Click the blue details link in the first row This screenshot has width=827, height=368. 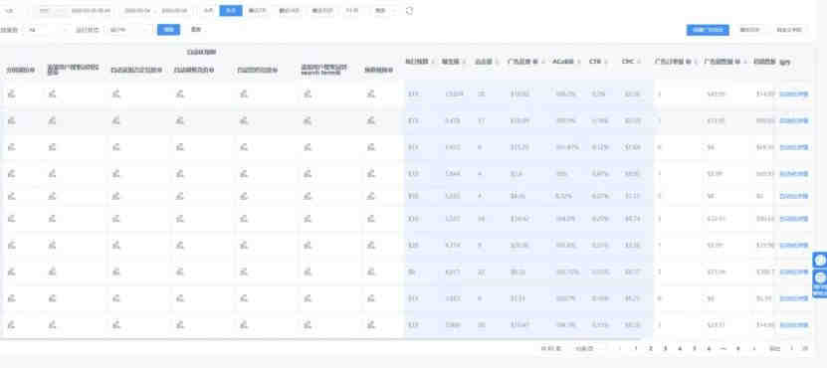(794, 94)
